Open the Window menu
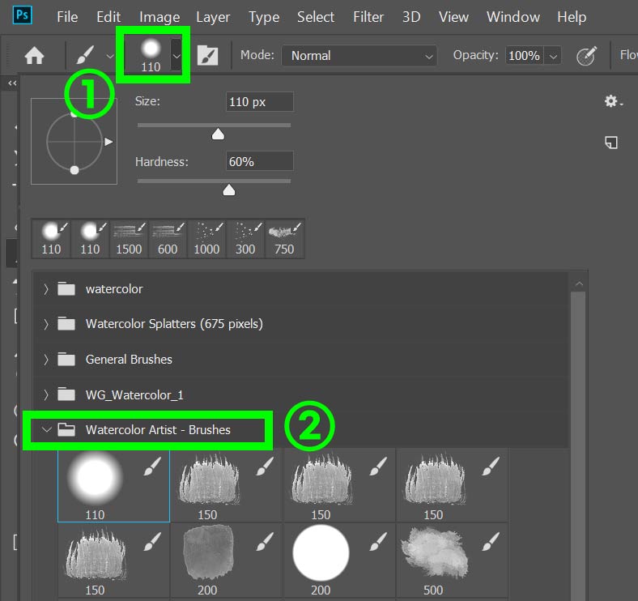The image size is (638, 601). pos(513,17)
